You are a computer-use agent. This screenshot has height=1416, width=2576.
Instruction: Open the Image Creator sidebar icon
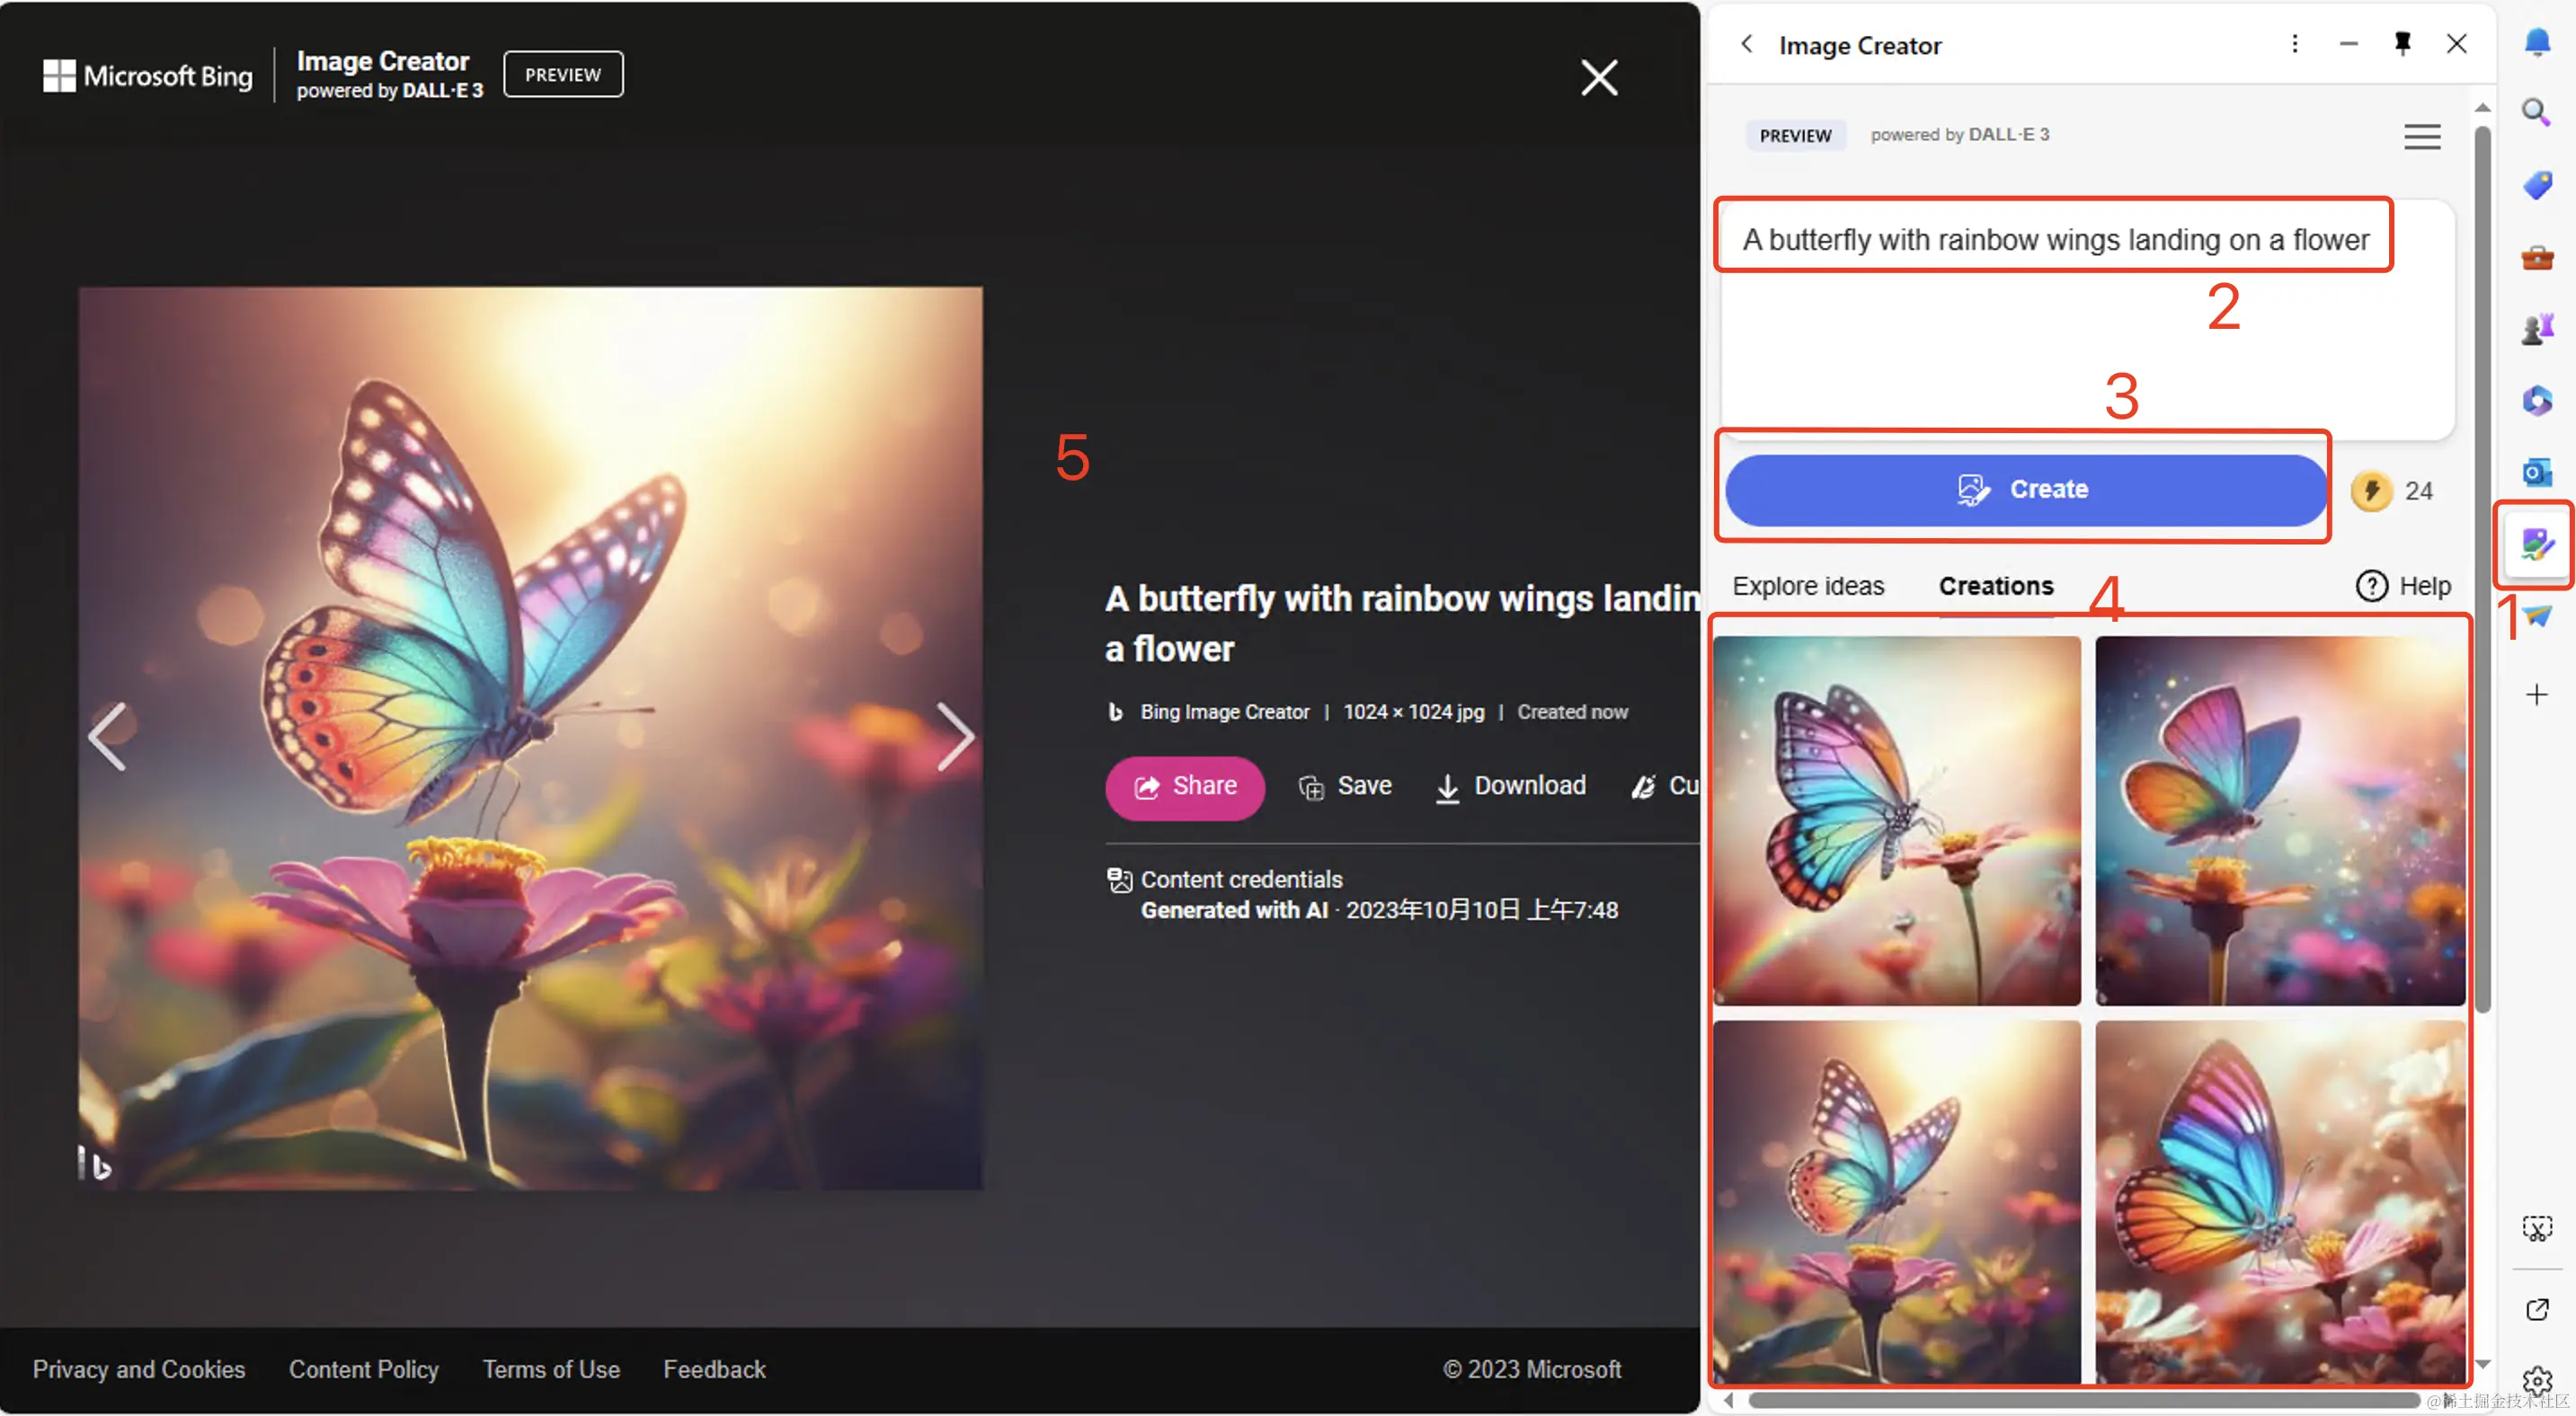point(2536,544)
